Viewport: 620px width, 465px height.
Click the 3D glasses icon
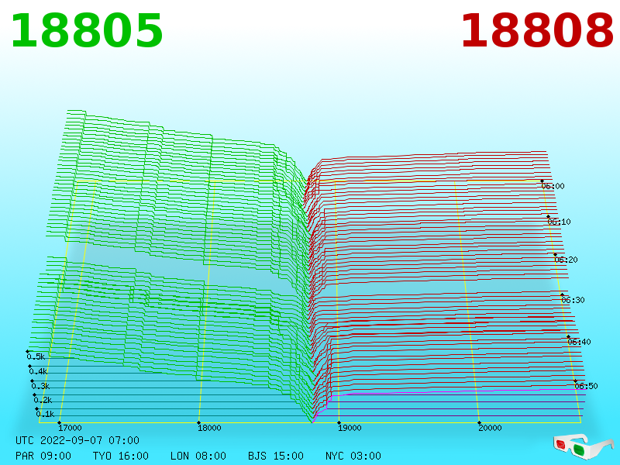coord(584,446)
